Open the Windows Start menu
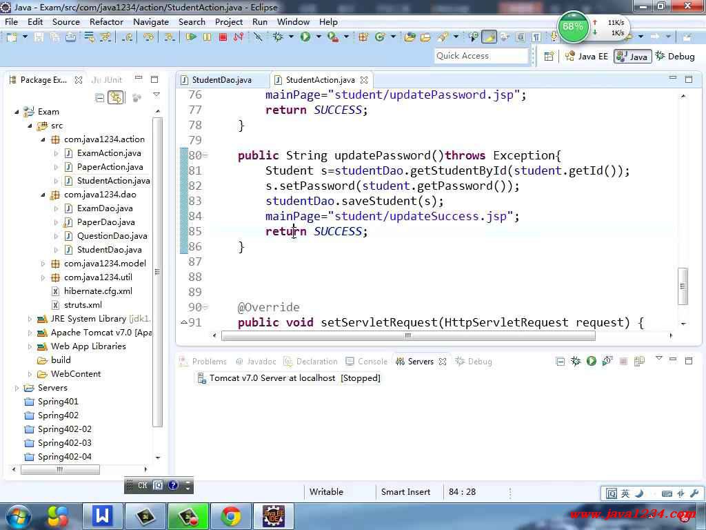 tap(17, 516)
